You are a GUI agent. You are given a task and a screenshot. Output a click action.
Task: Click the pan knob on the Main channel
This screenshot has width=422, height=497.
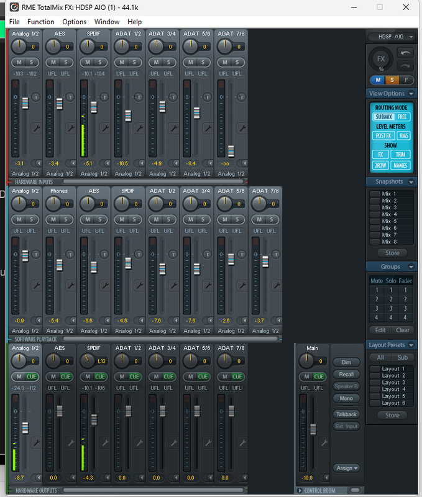pyautogui.click(x=306, y=361)
